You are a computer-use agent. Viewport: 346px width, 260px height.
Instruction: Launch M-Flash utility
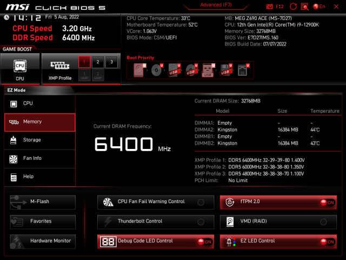click(43, 202)
